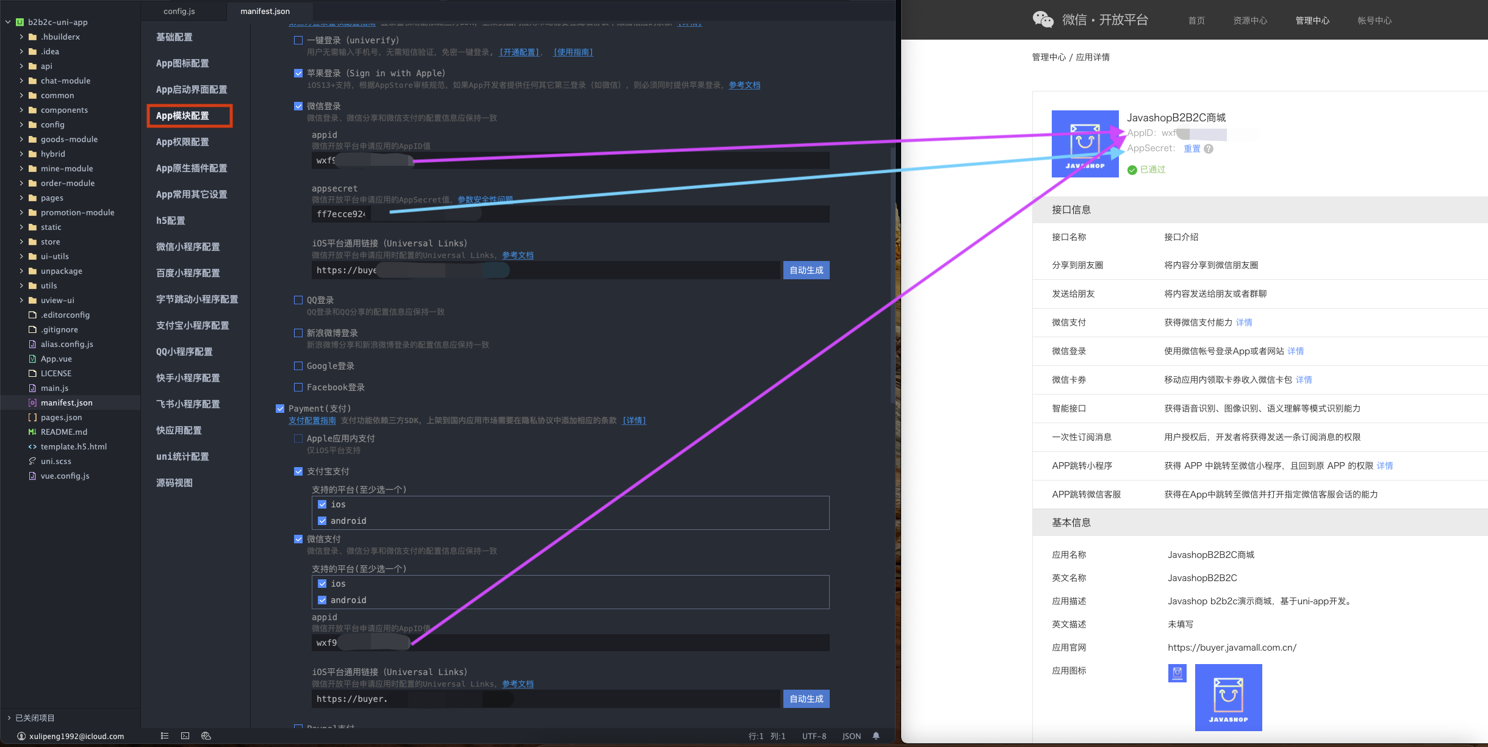Click 管理中心 breadcrumb link
Viewport: 1488px width, 747px height.
tap(1049, 57)
